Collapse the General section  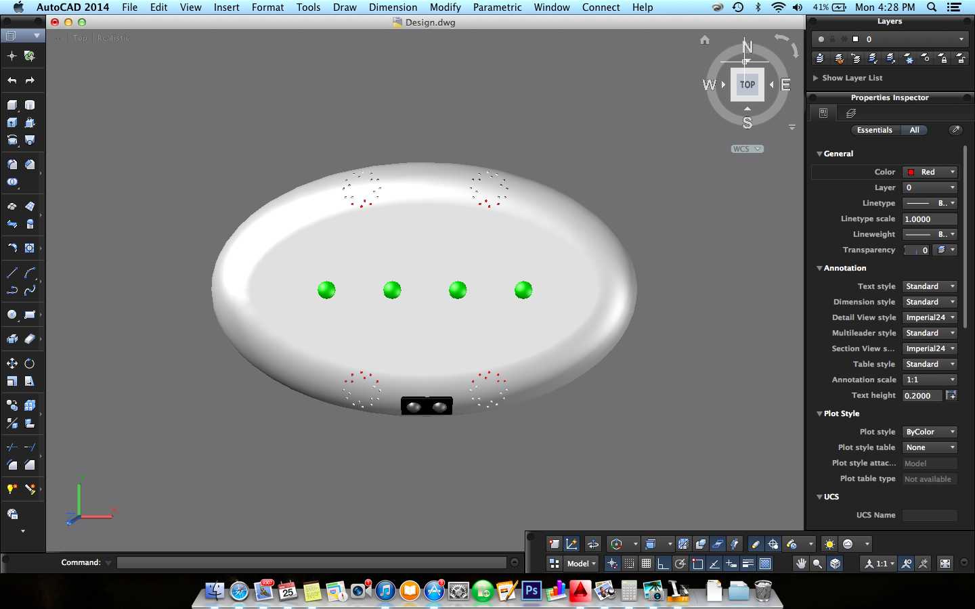pyautogui.click(x=819, y=154)
